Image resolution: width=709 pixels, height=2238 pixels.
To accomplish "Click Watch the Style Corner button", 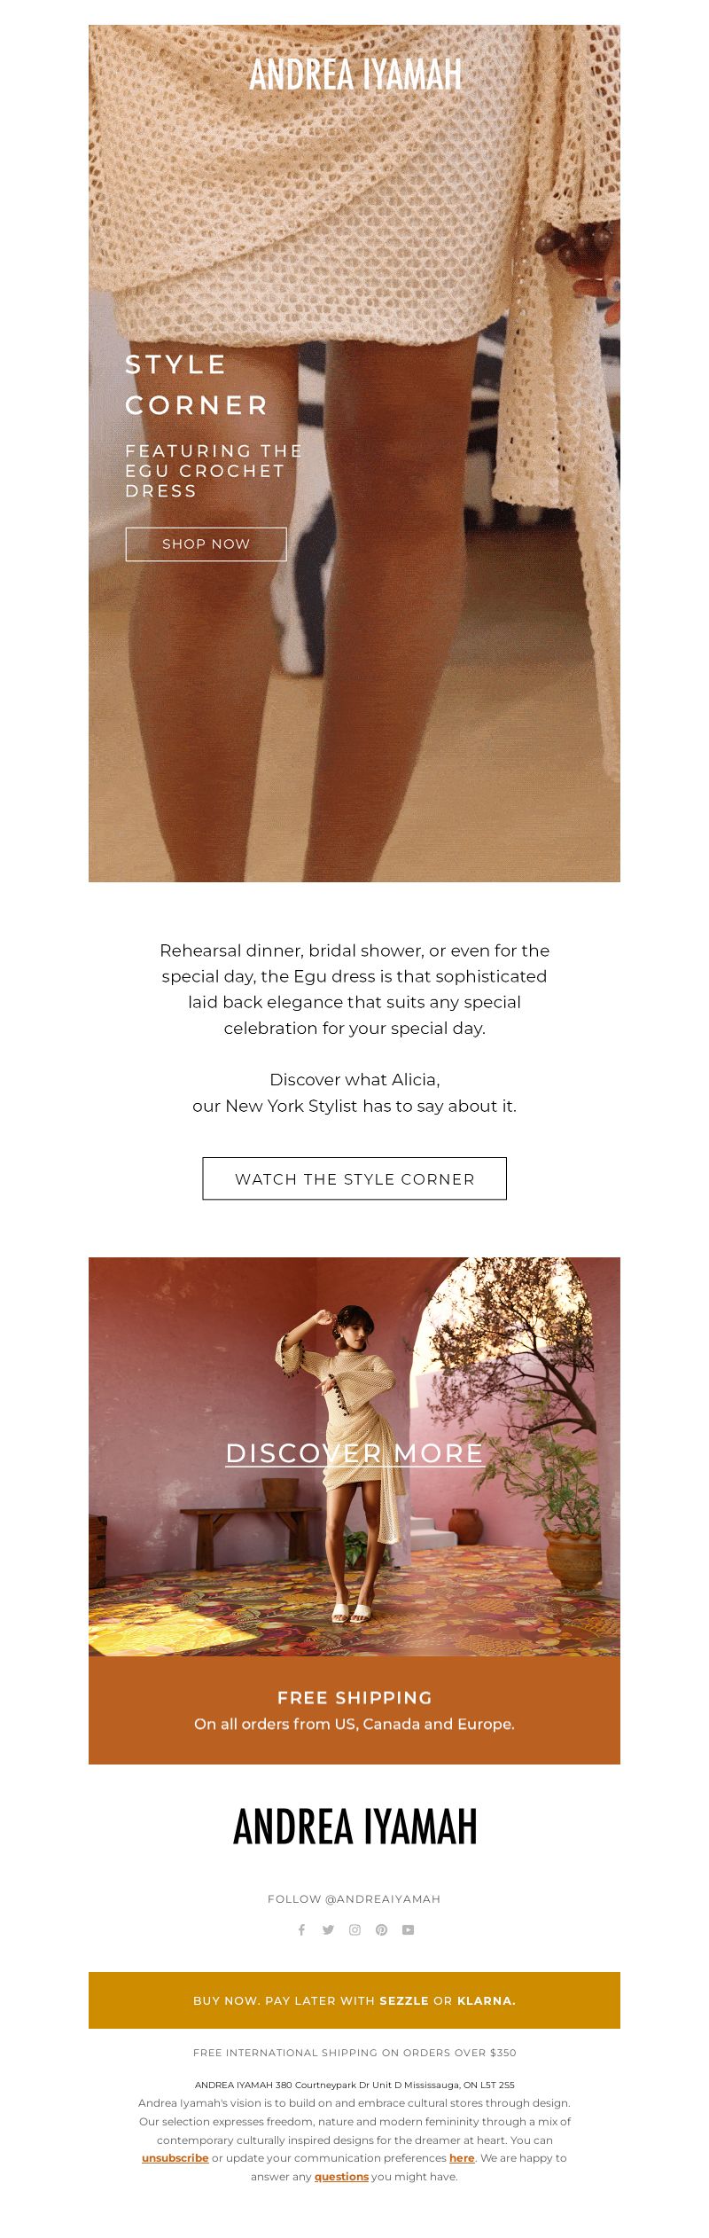I will pos(354,1178).
